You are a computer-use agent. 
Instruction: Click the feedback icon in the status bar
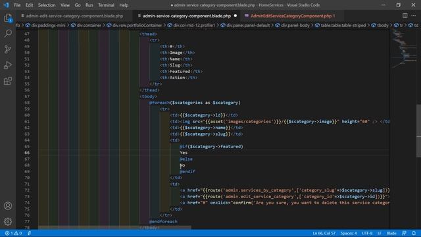[x=404, y=233]
